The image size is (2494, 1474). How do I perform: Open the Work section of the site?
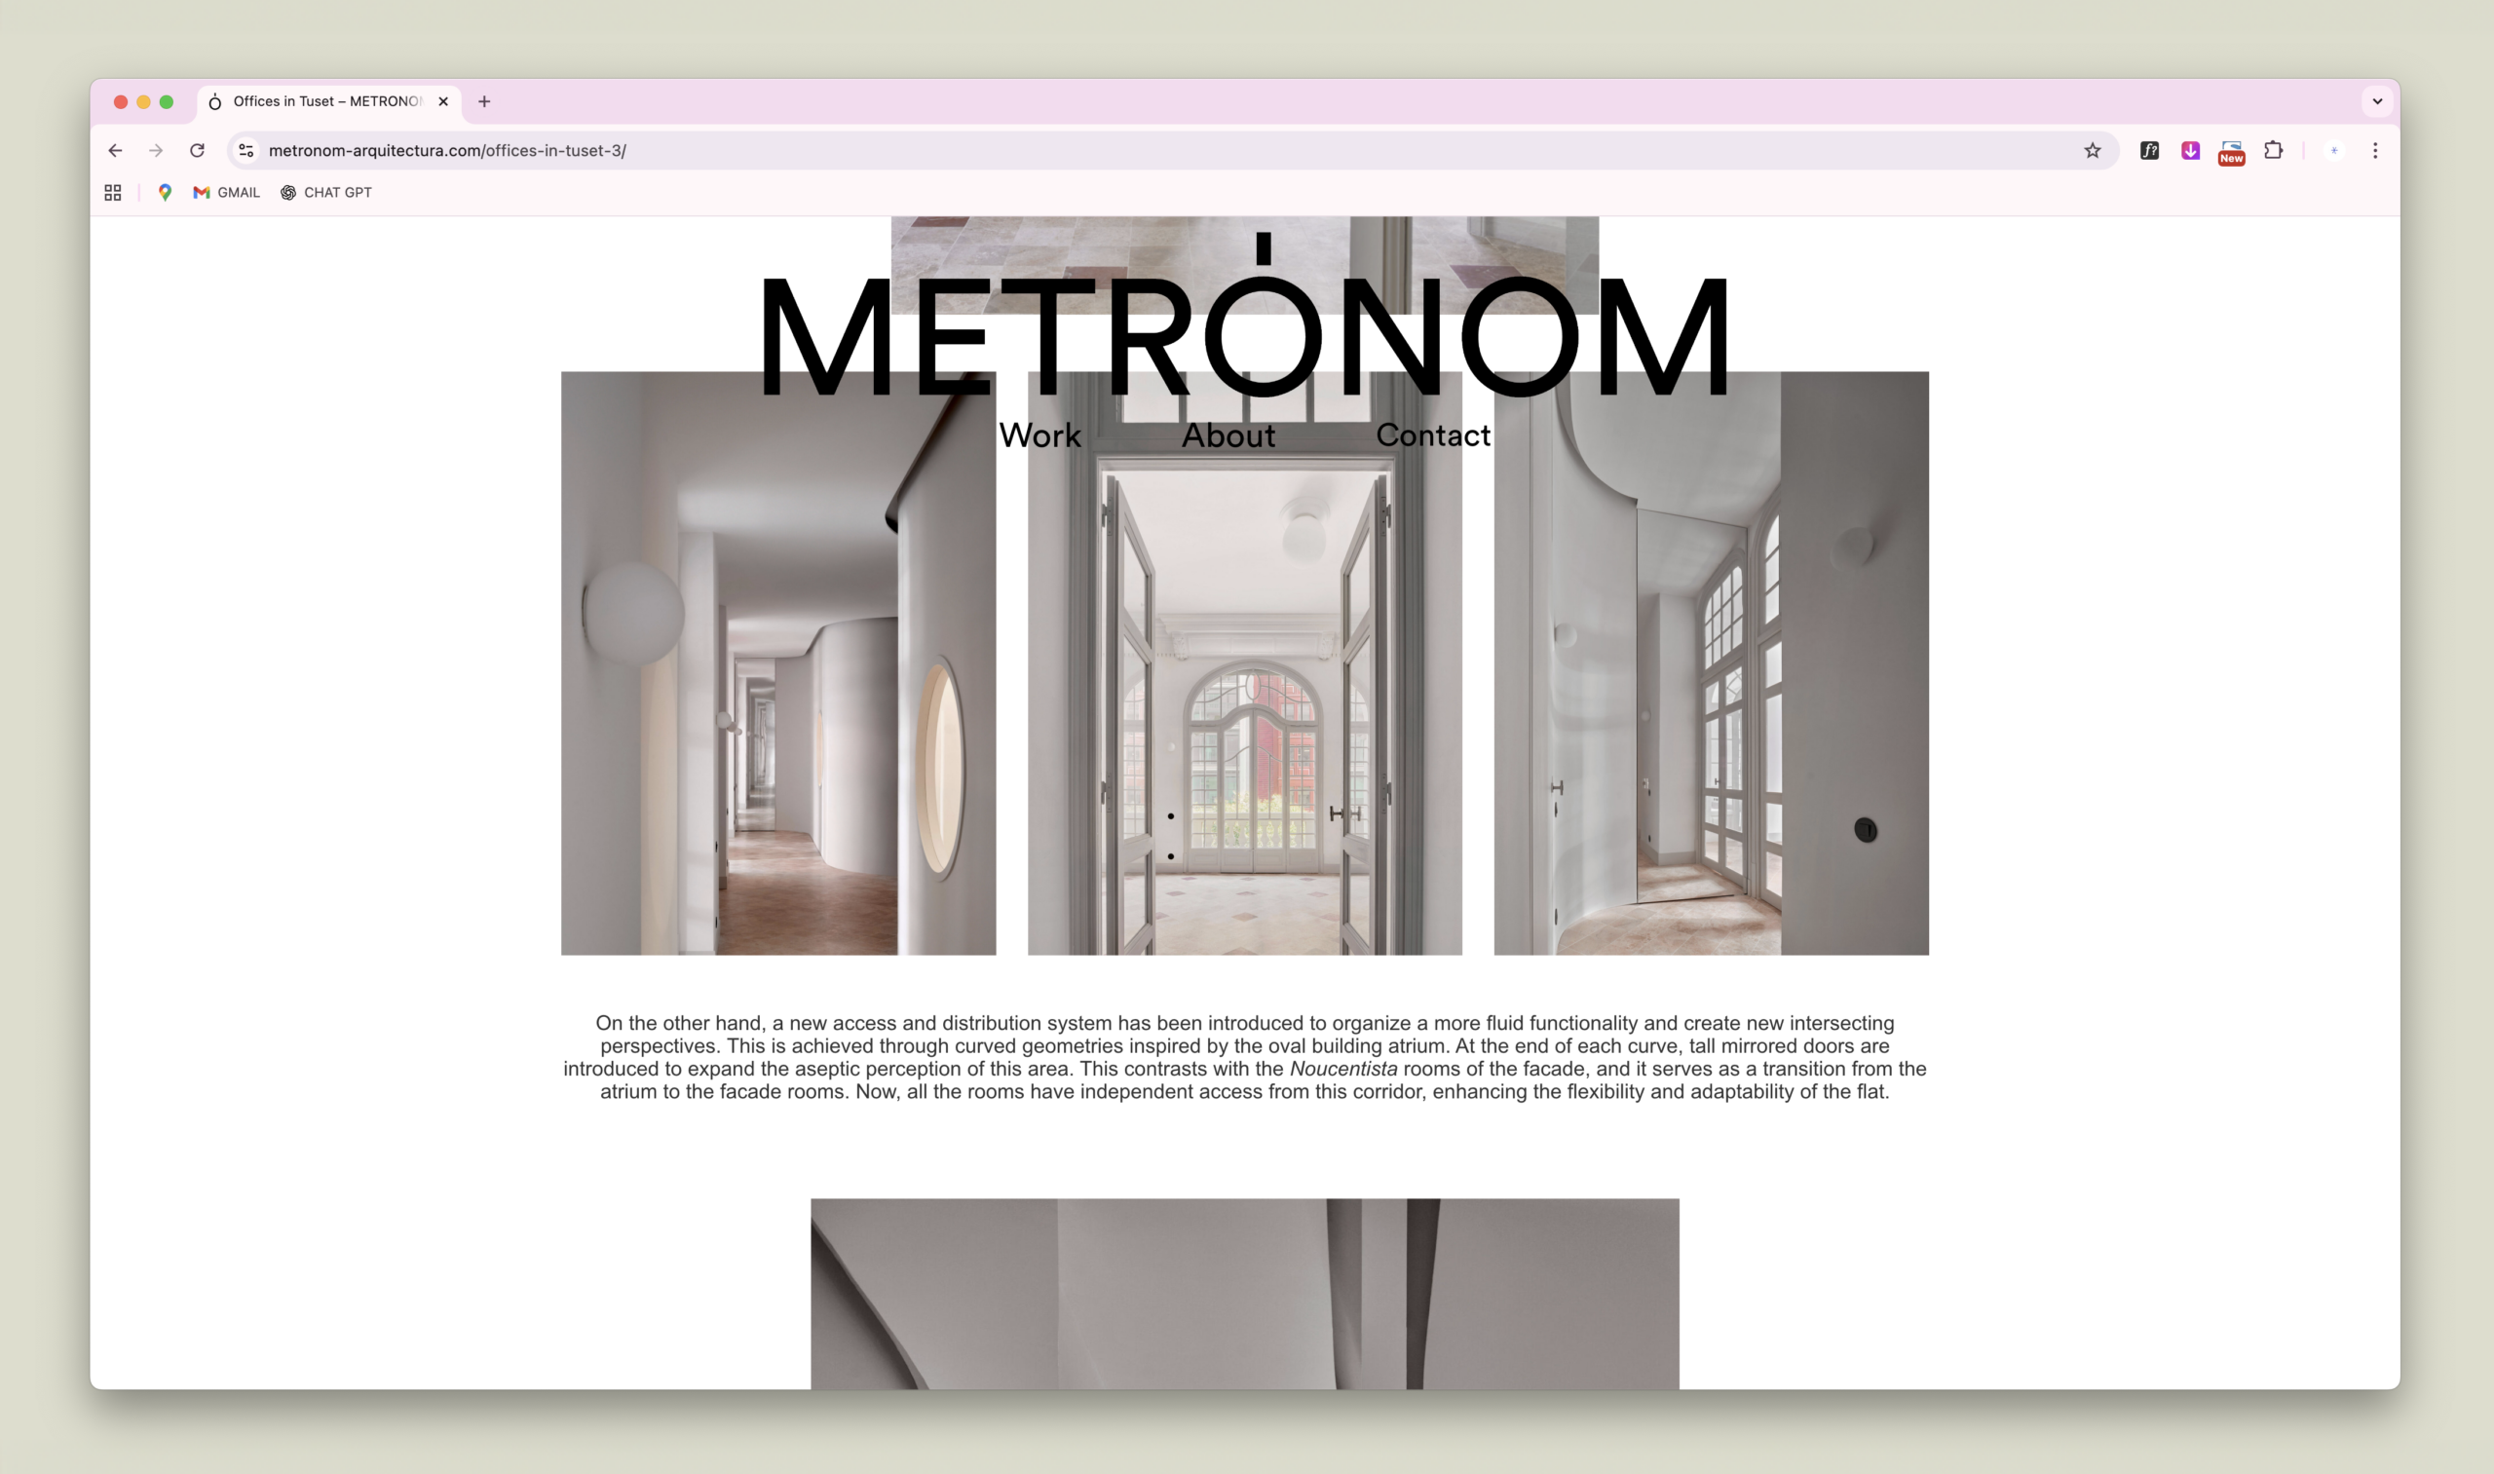point(1039,435)
